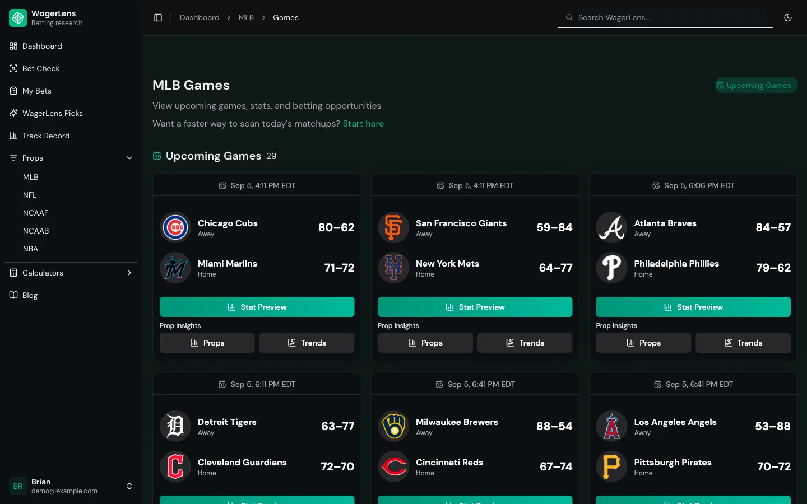Viewport: 807px width, 504px height.
Task: Go to My Bets
Action: (71, 91)
